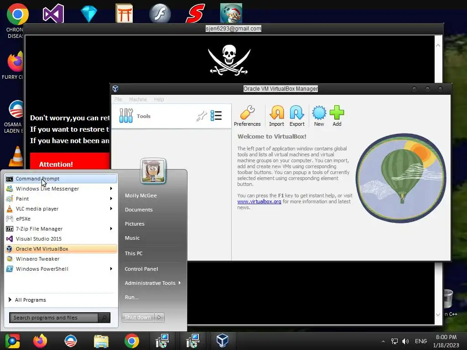Open the Santa game desktop shortcut
The height and width of the screenshot is (350, 467).
coord(231,13)
